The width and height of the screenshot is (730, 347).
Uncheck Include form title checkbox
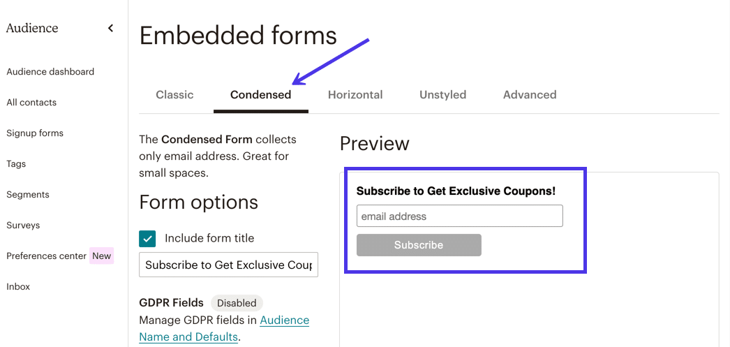[x=147, y=239]
